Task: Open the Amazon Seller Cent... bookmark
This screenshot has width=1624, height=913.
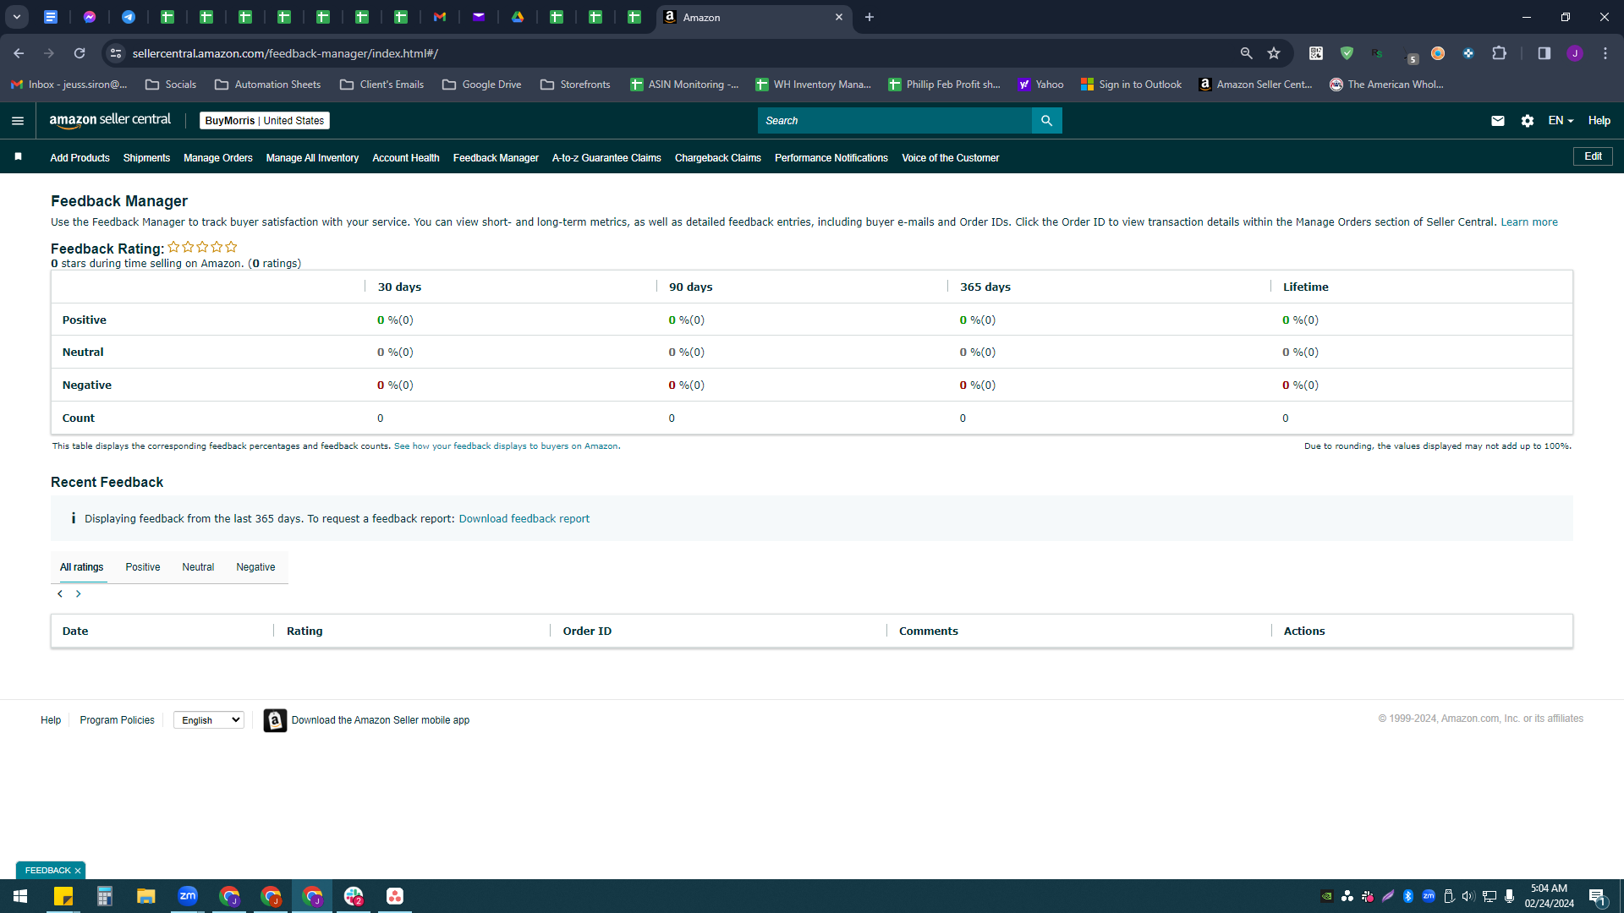Action: tap(1255, 85)
